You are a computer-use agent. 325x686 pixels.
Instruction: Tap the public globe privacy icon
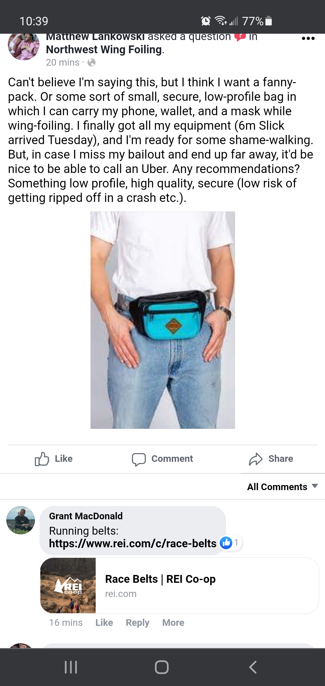point(91,63)
